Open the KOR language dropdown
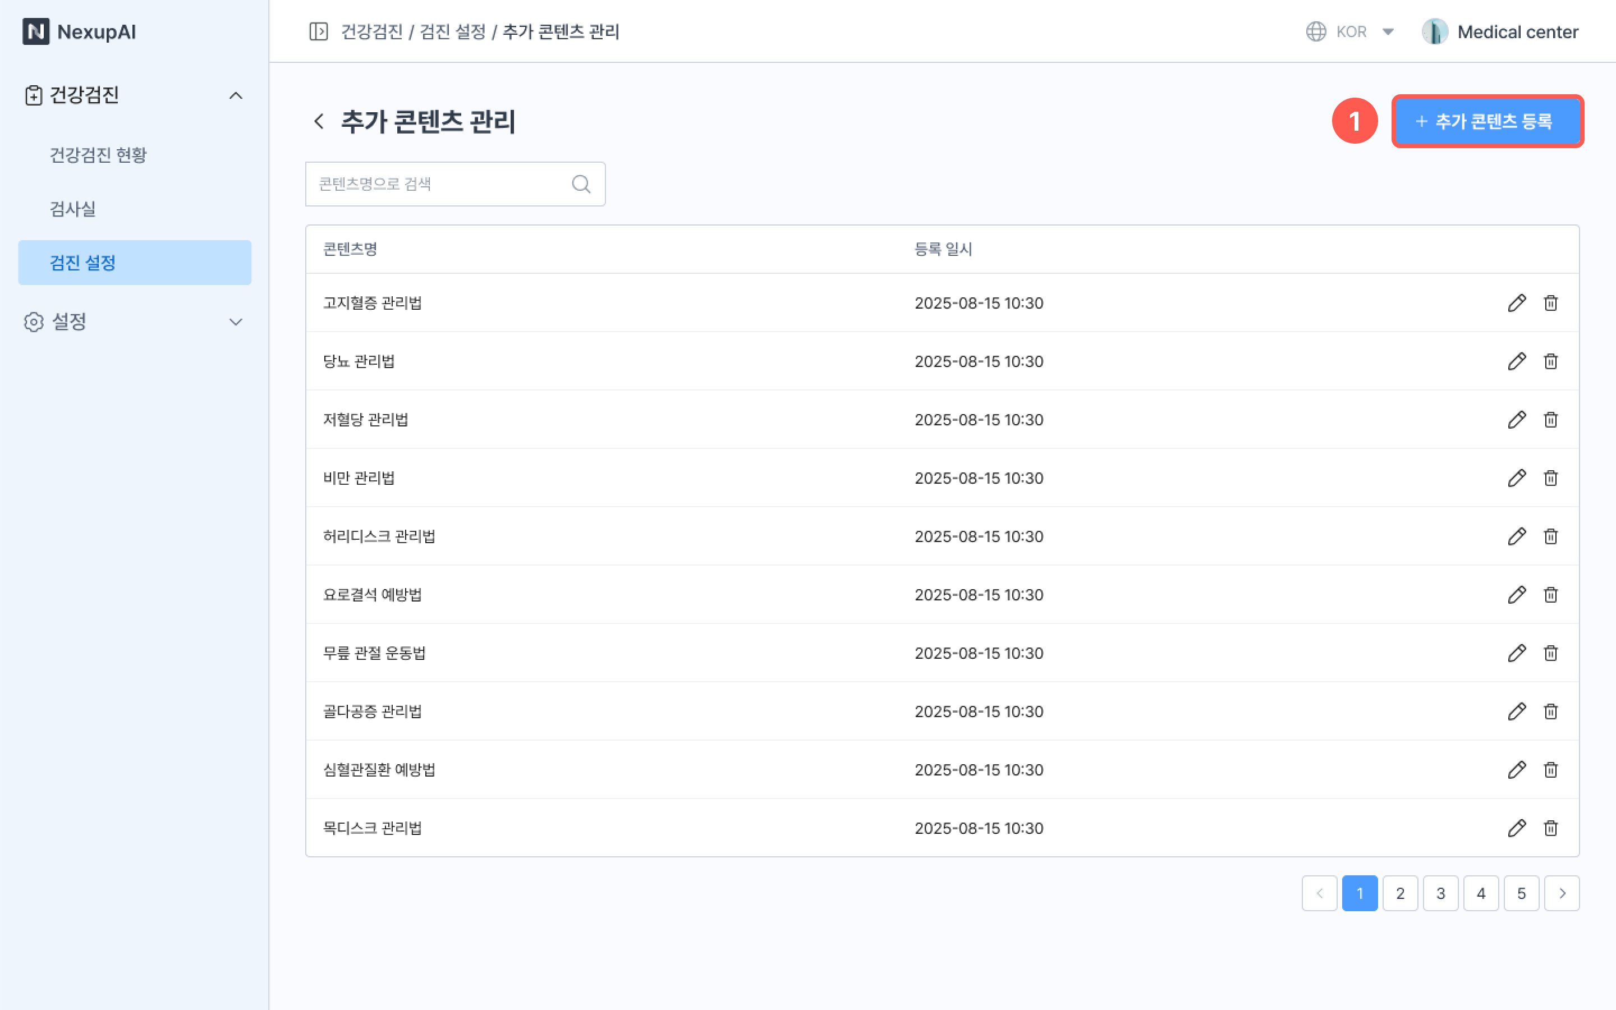The image size is (1616, 1010). click(1350, 31)
